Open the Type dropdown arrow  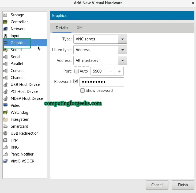click(x=123, y=39)
